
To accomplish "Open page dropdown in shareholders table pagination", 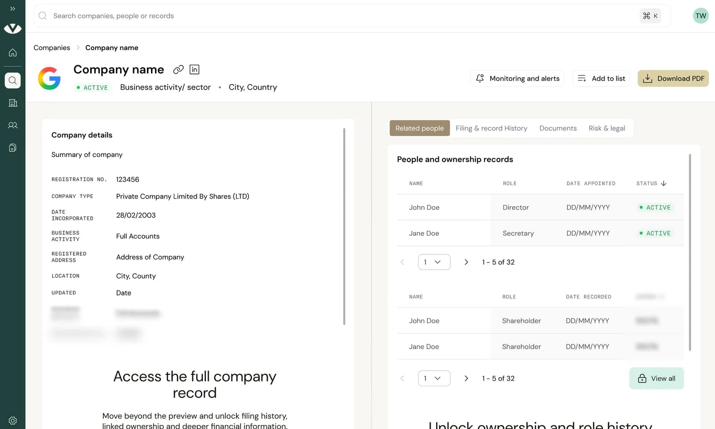I will click(x=434, y=379).
